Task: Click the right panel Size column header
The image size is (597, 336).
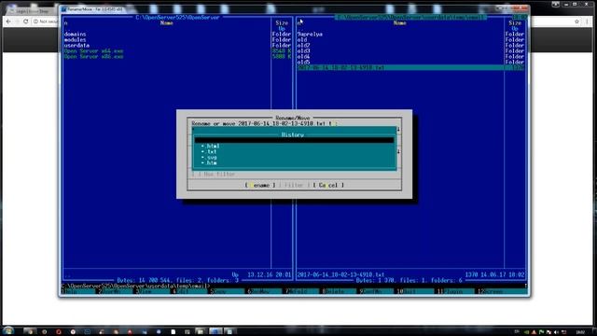Action: click(515, 22)
